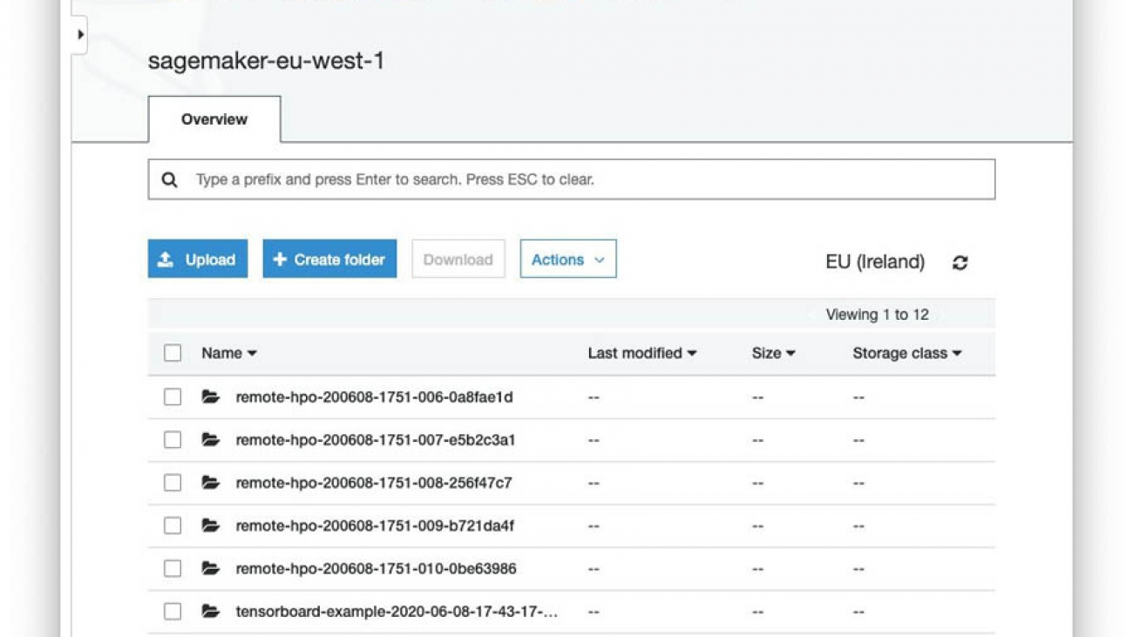Click the sagemaker-eu-west-1 bucket title
1133x637 pixels.
tap(266, 61)
